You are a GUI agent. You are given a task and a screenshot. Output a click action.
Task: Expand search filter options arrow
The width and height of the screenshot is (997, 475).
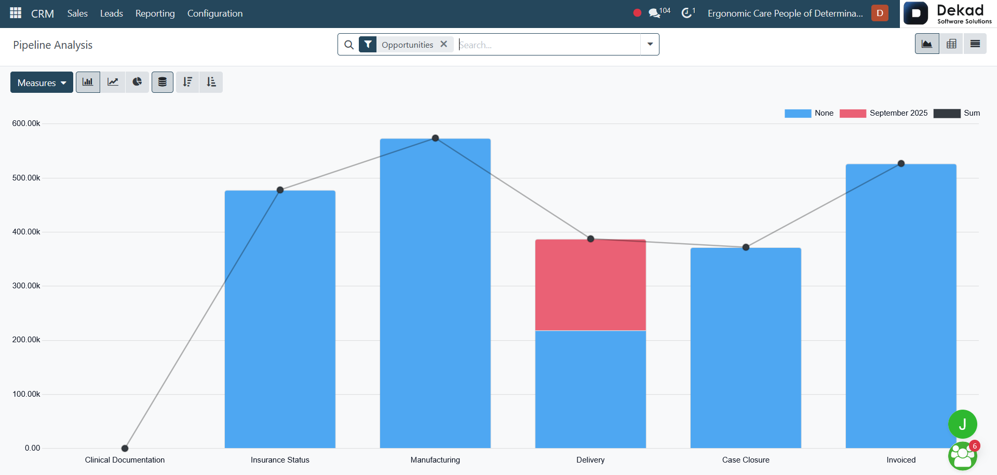pos(650,45)
